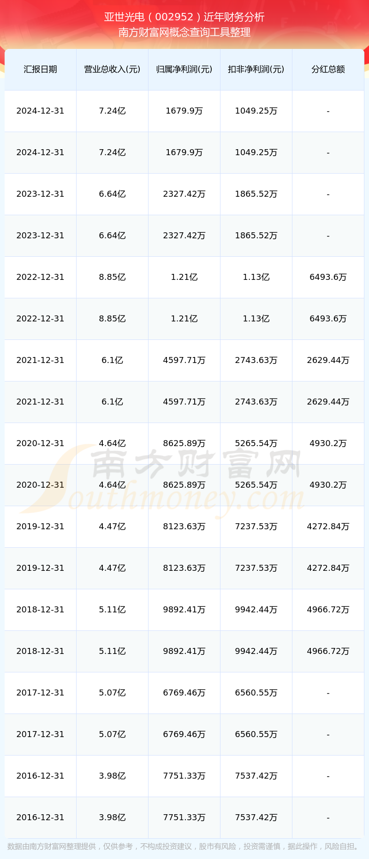This screenshot has width=369, height=859.
Task: Select the first 3.98亿 revenue cell
Action: (112, 776)
